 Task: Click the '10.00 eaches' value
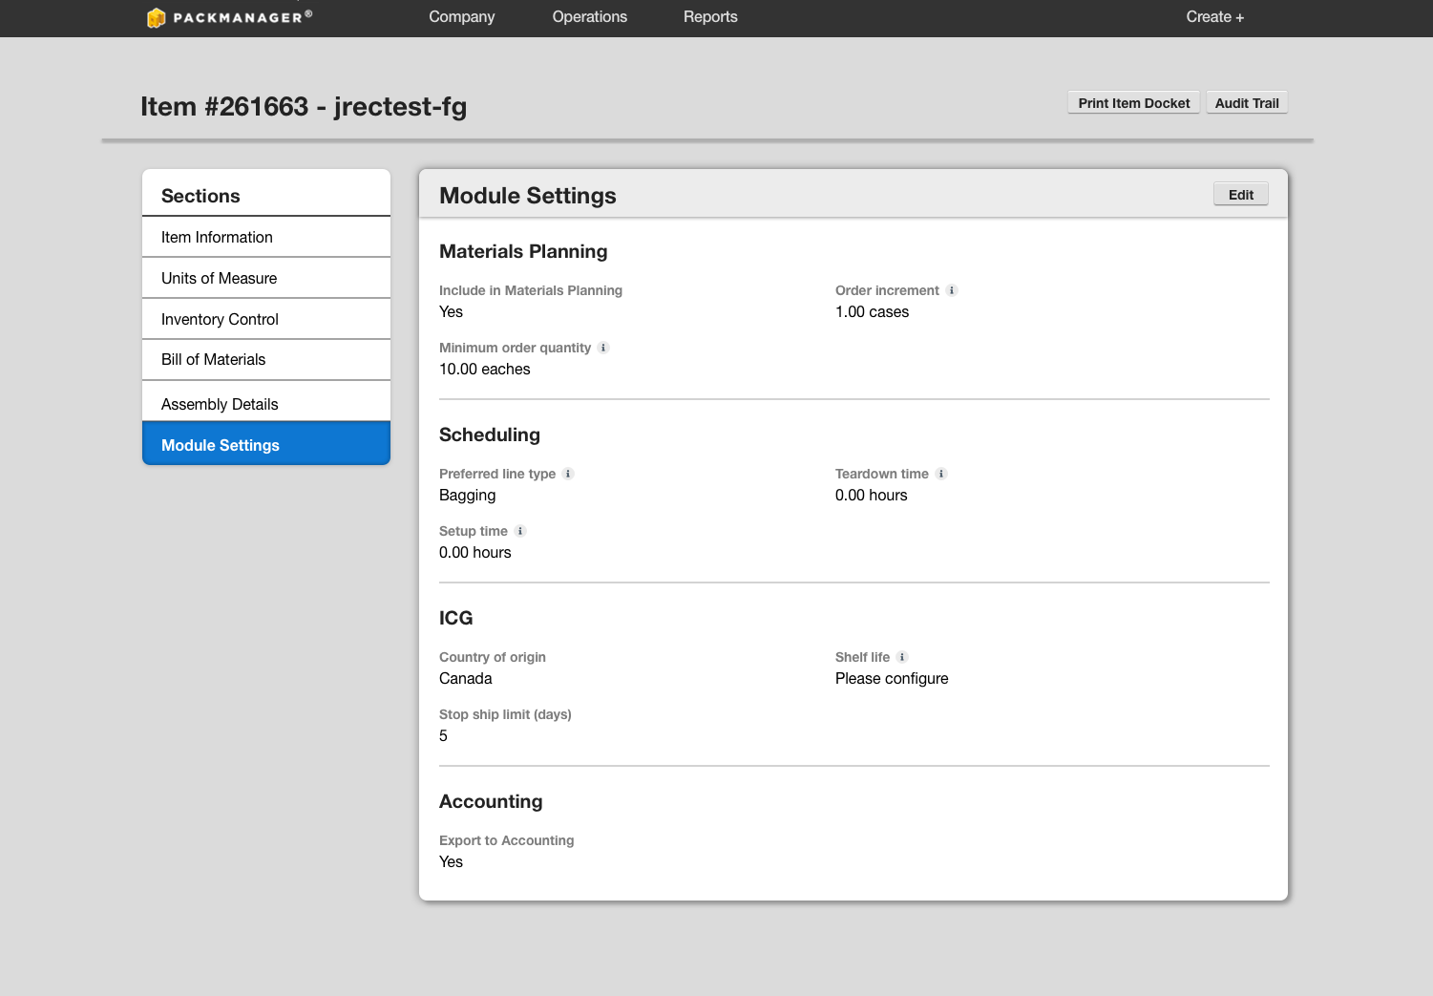click(x=485, y=370)
